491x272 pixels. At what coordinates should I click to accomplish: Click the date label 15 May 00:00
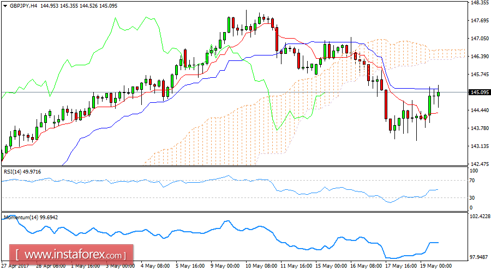pyautogui.click(x=331, y=266)
